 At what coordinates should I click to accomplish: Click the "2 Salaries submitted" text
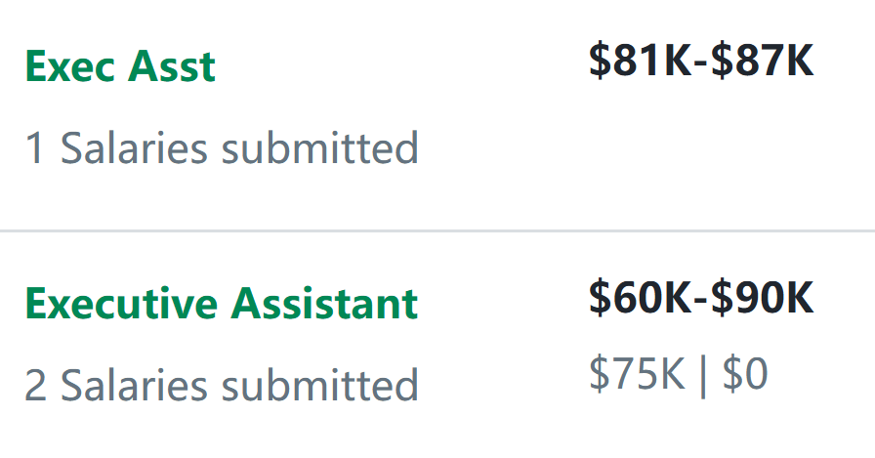(x=222, y=385)
